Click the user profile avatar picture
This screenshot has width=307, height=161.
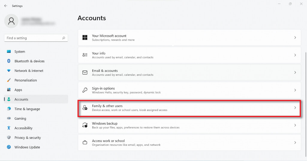11,21
